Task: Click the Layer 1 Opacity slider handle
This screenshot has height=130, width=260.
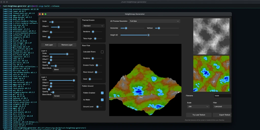Action: [53, 92]
